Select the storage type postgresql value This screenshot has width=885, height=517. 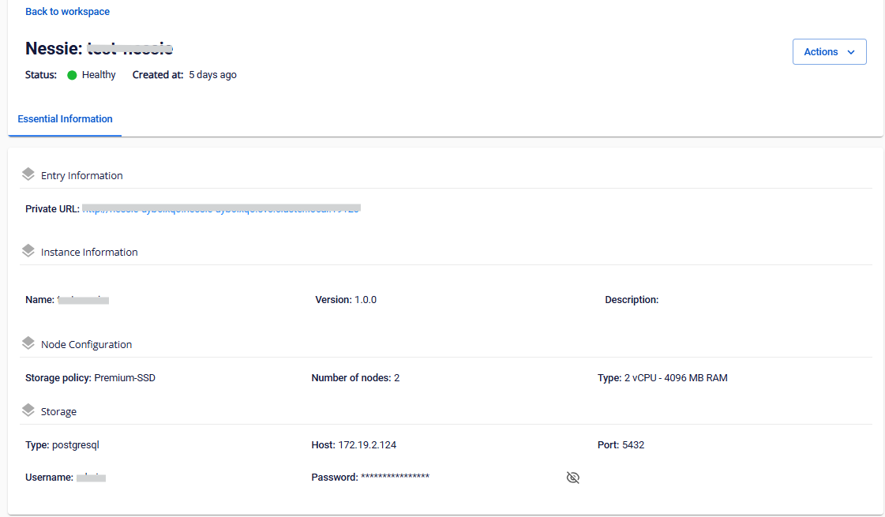[x=76, y=444]
